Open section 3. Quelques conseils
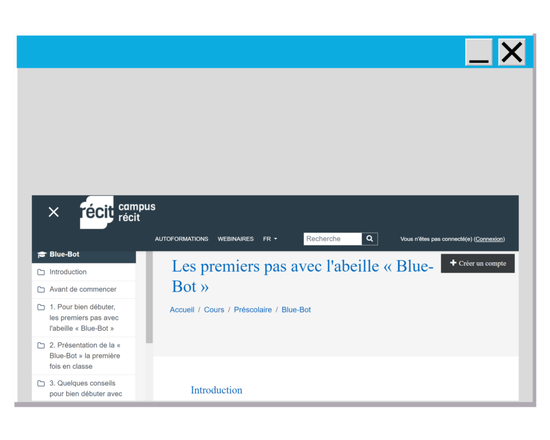 click(x=84, y=388)
